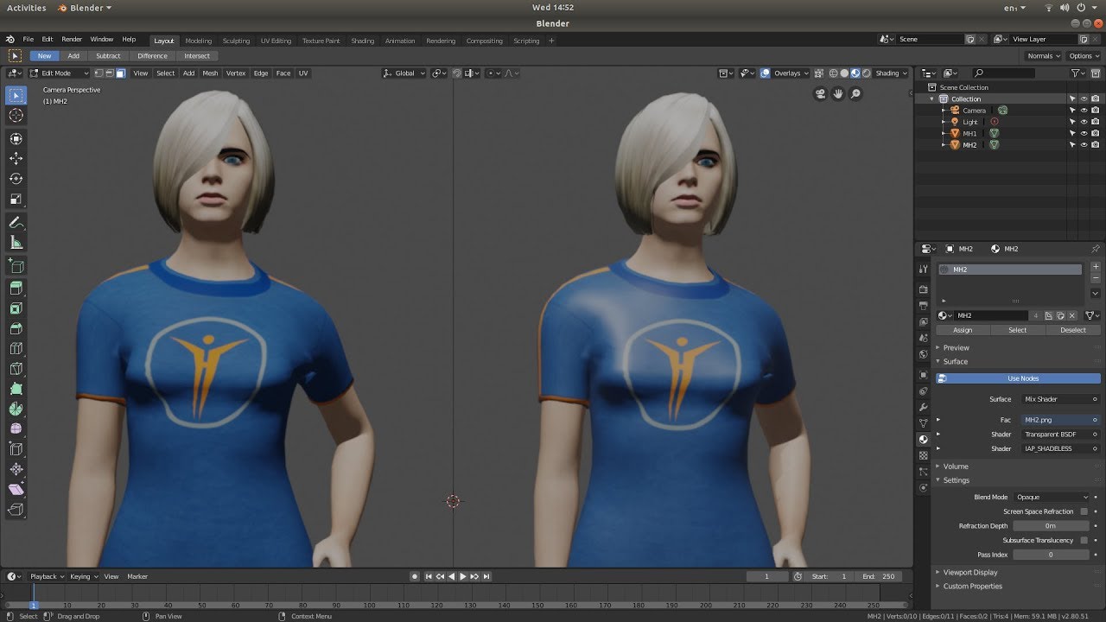Click the Deselect material button

(1073, 330)
